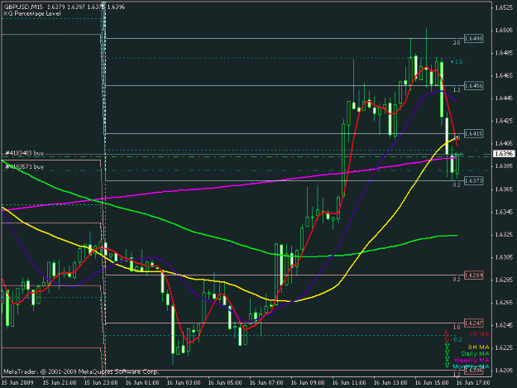This screenshot has height=388, width=517.
Task: Click the 1.6525 price axis value
Action: point(504,8)
